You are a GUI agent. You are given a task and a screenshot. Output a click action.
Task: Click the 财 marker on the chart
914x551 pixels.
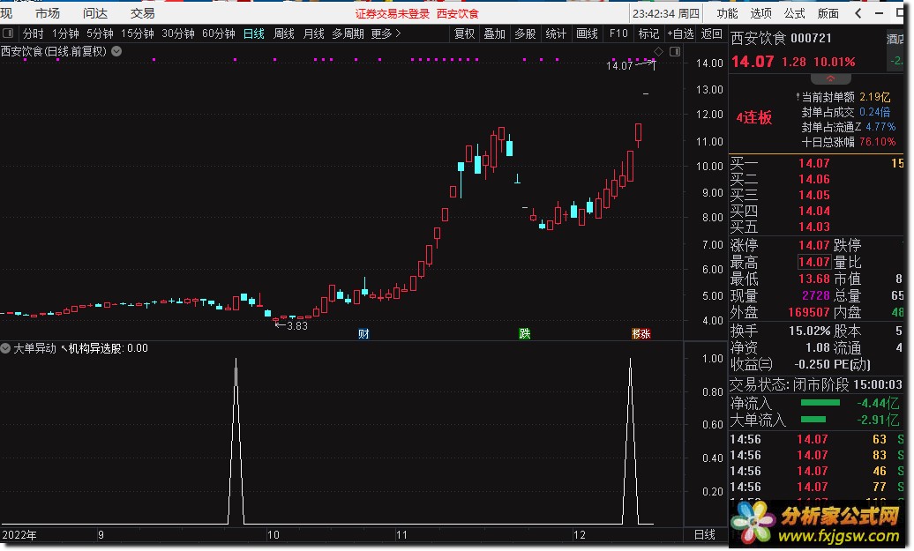click(363, 334)
